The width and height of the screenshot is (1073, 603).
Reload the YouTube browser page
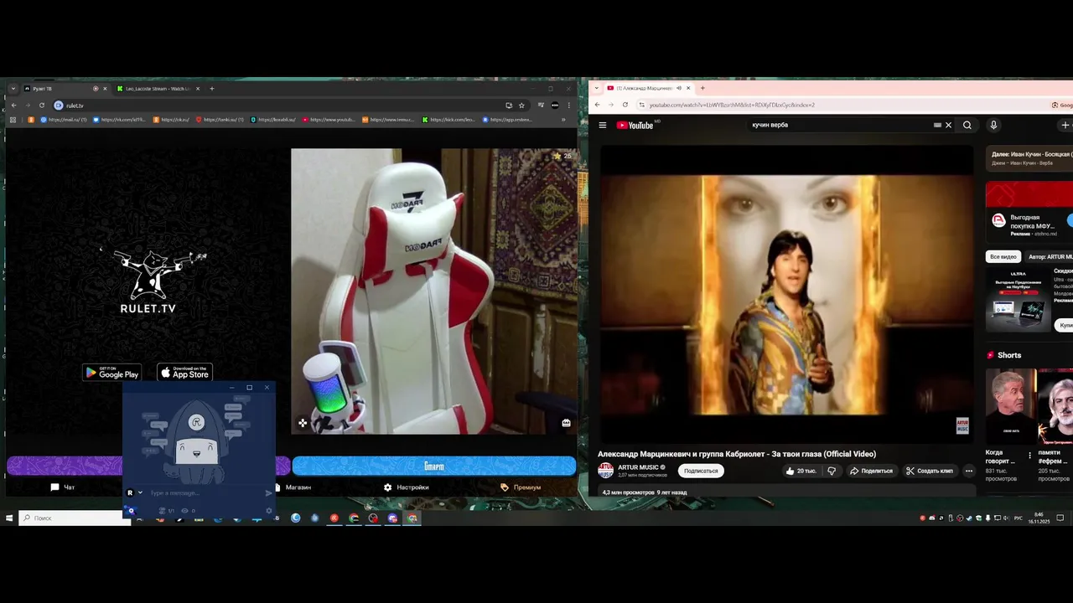(625, 105)
